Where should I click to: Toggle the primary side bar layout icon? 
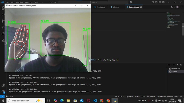[x=156, y=2]
